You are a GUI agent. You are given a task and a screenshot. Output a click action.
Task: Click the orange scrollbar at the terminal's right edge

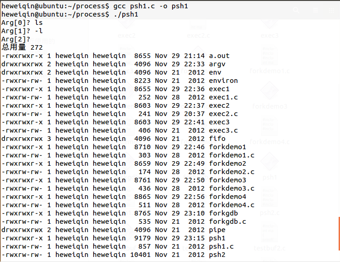[339, 233]
